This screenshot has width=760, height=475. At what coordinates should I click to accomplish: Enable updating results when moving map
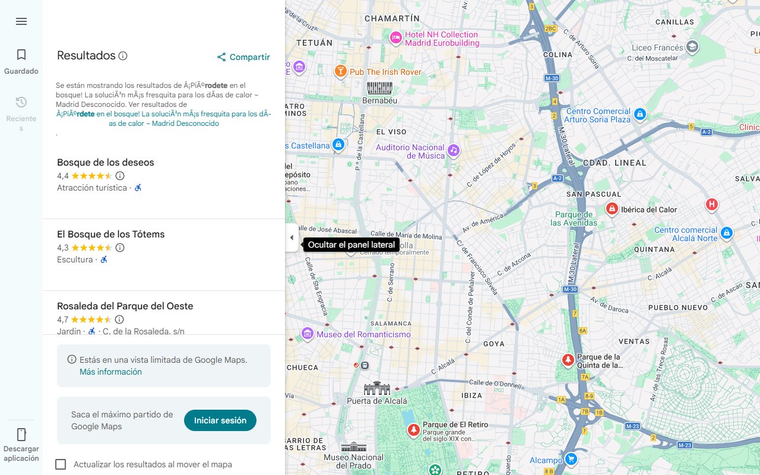pos(61,464)
